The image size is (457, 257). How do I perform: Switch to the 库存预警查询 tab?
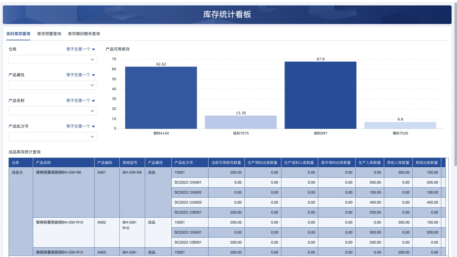coord(49,34)
